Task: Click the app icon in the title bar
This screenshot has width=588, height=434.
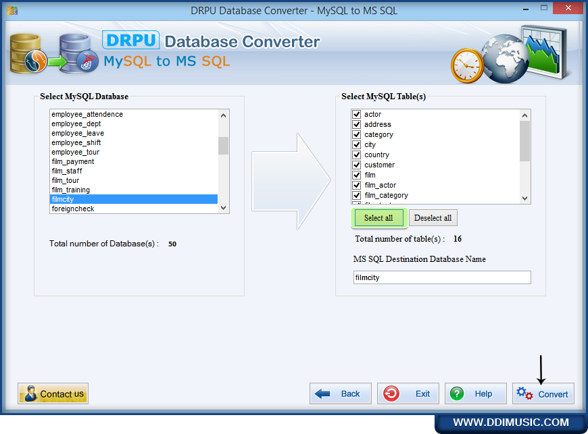Action: (12, 11)
